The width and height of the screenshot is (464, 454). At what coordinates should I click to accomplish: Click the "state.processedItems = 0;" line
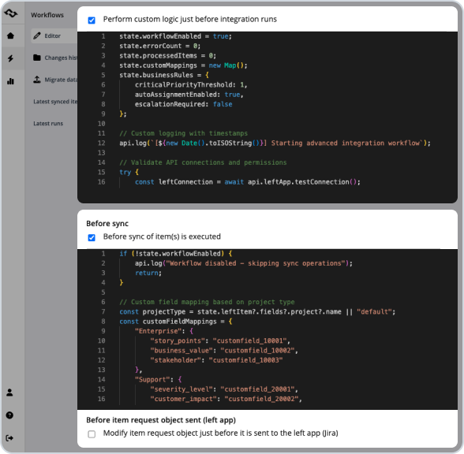(167, 55)
